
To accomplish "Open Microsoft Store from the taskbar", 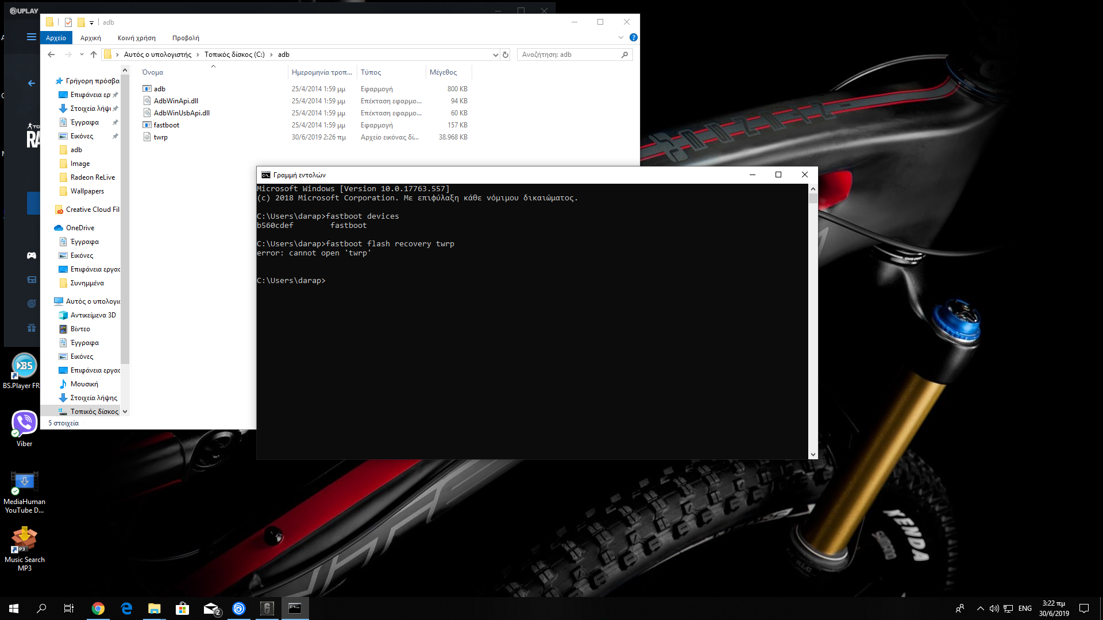I will 183,609.
